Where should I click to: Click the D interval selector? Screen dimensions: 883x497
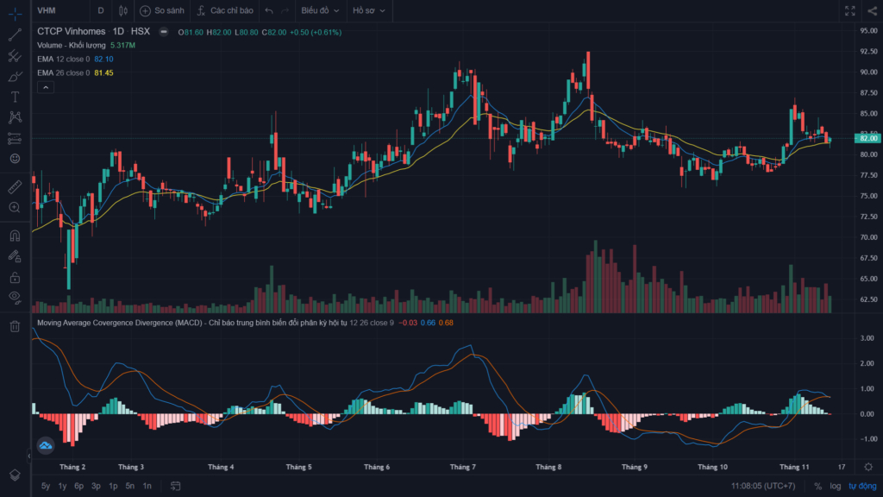(100, 10)
